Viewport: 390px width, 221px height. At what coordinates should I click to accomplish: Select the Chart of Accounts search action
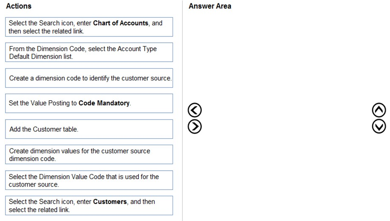[89, 27]
